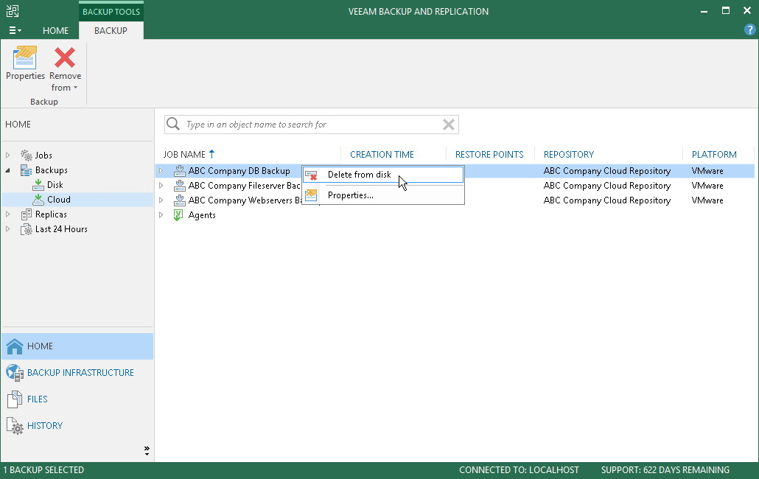Choose Properties in the context menu
Image resolution: width=759 pixels, height=479 pixels.
(x=350, y=195)
